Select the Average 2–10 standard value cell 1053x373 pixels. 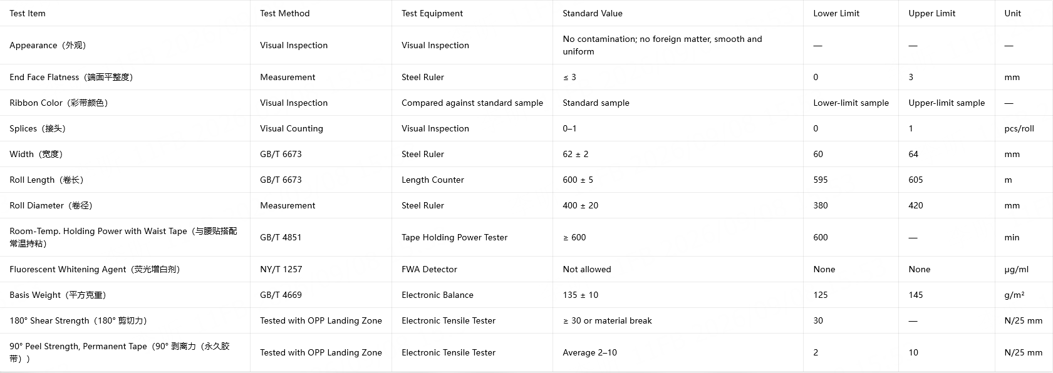click(x=678, y=352)
